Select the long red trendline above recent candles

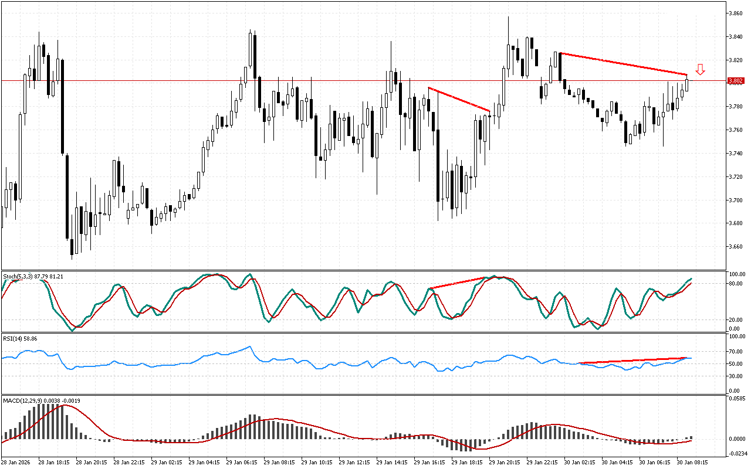pyautogui.click(x=623, y=64)
